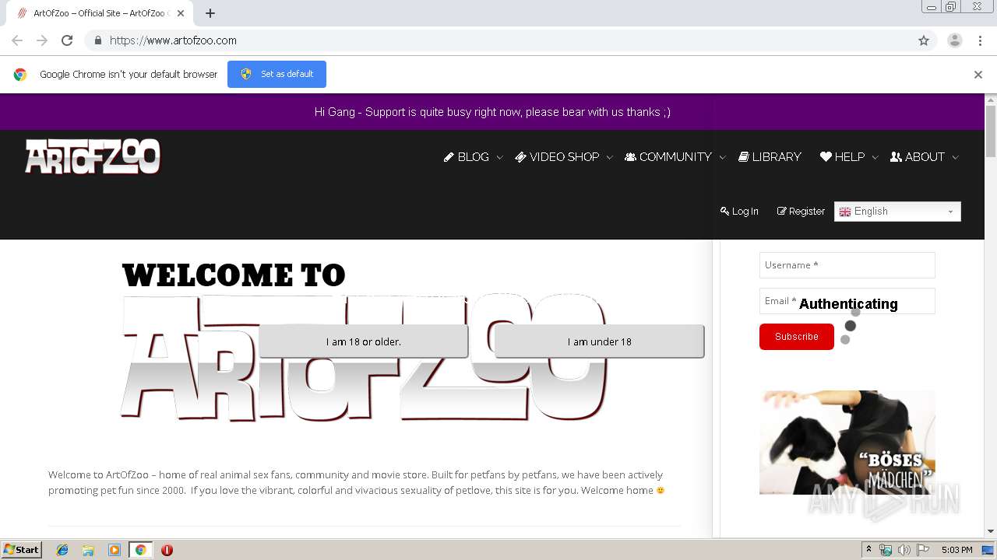Focus the Email input field
The image size is (997, 560).
point(847,301)
